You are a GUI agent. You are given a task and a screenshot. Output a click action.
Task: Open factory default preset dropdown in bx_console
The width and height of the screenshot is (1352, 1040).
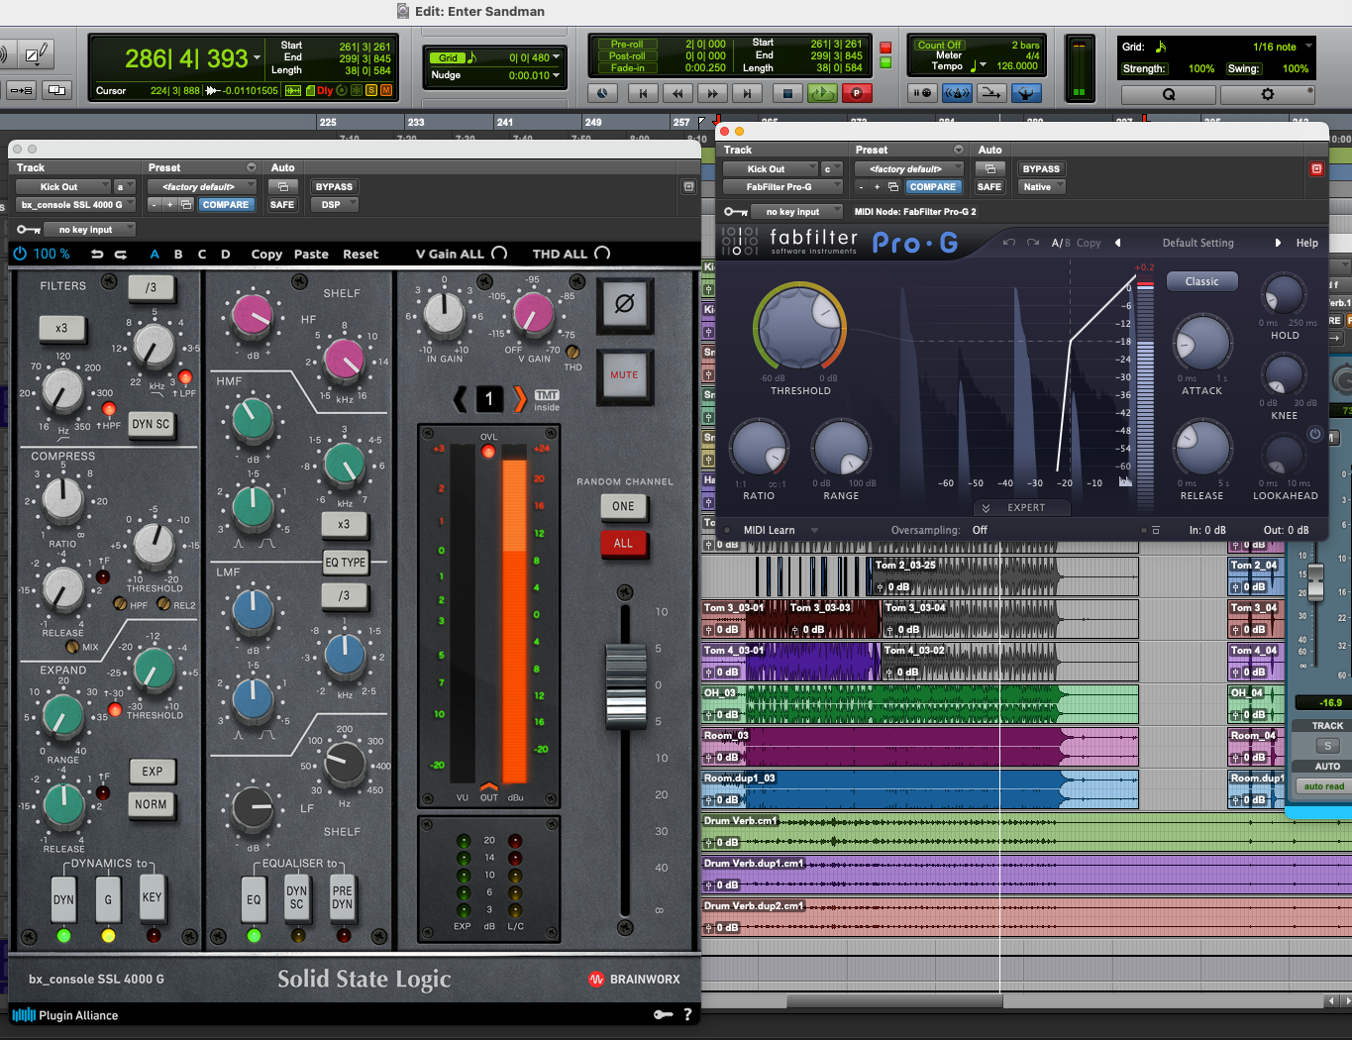[x=202, y=187]
